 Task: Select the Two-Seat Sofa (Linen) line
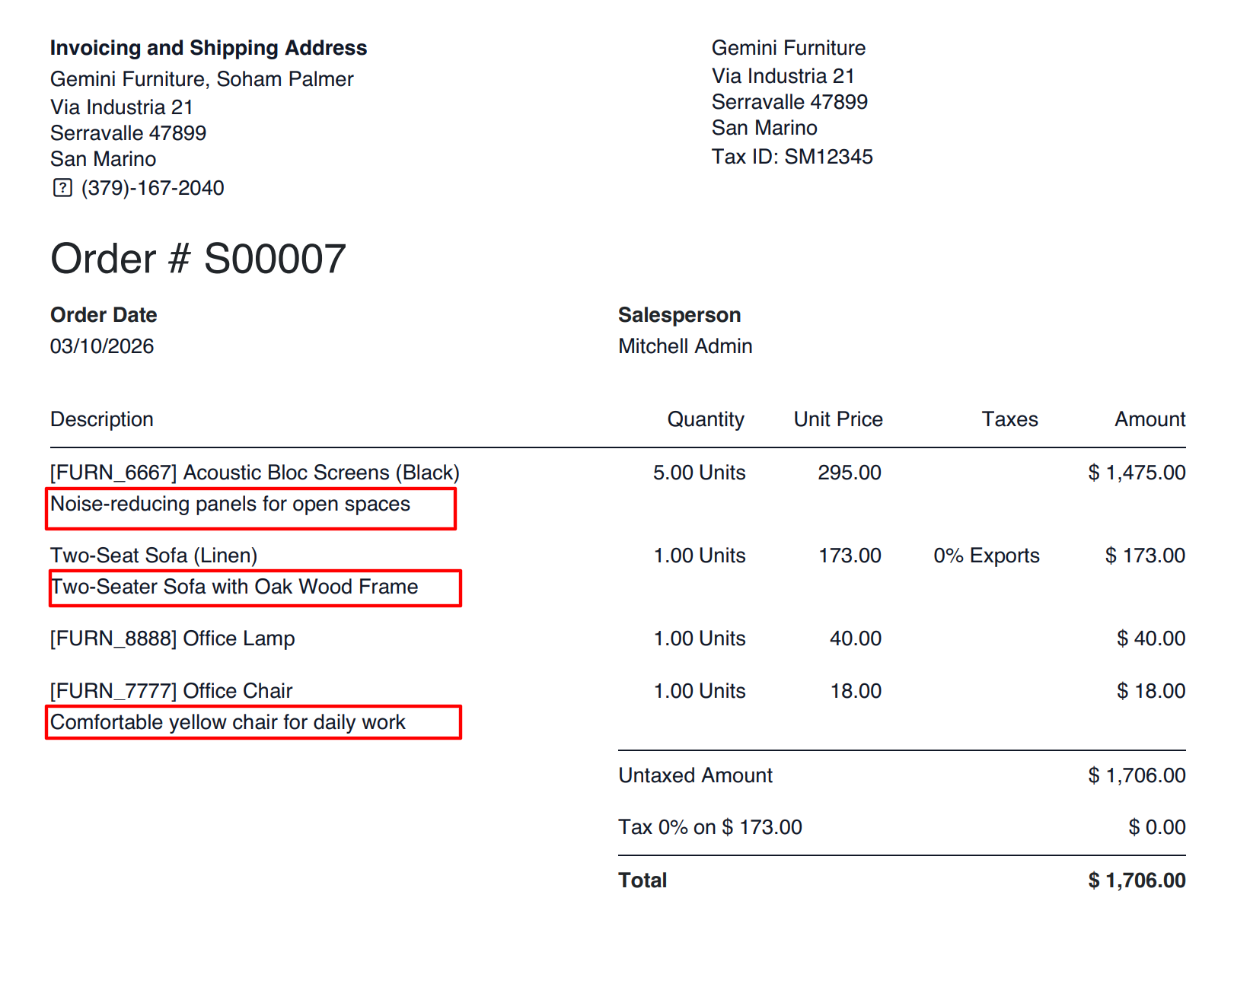click(x=154, y=556)
